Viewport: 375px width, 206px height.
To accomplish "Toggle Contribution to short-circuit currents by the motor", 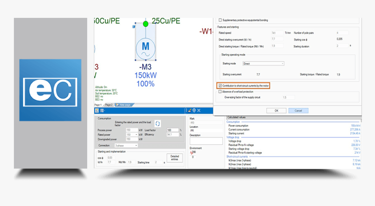I will click(x=220, y=86).
